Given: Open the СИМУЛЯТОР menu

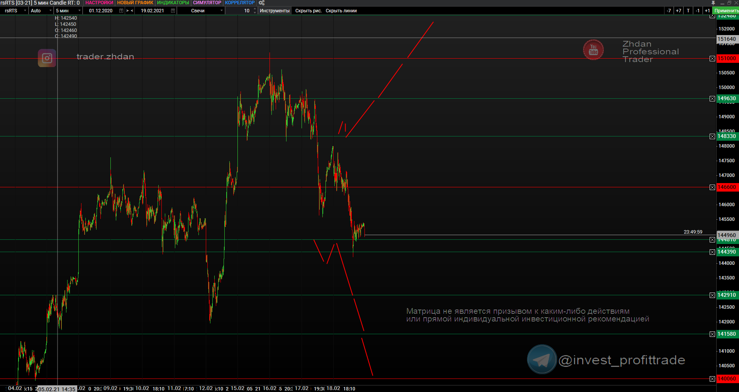Looking at the screenshot, I should [x=207, y=3].
